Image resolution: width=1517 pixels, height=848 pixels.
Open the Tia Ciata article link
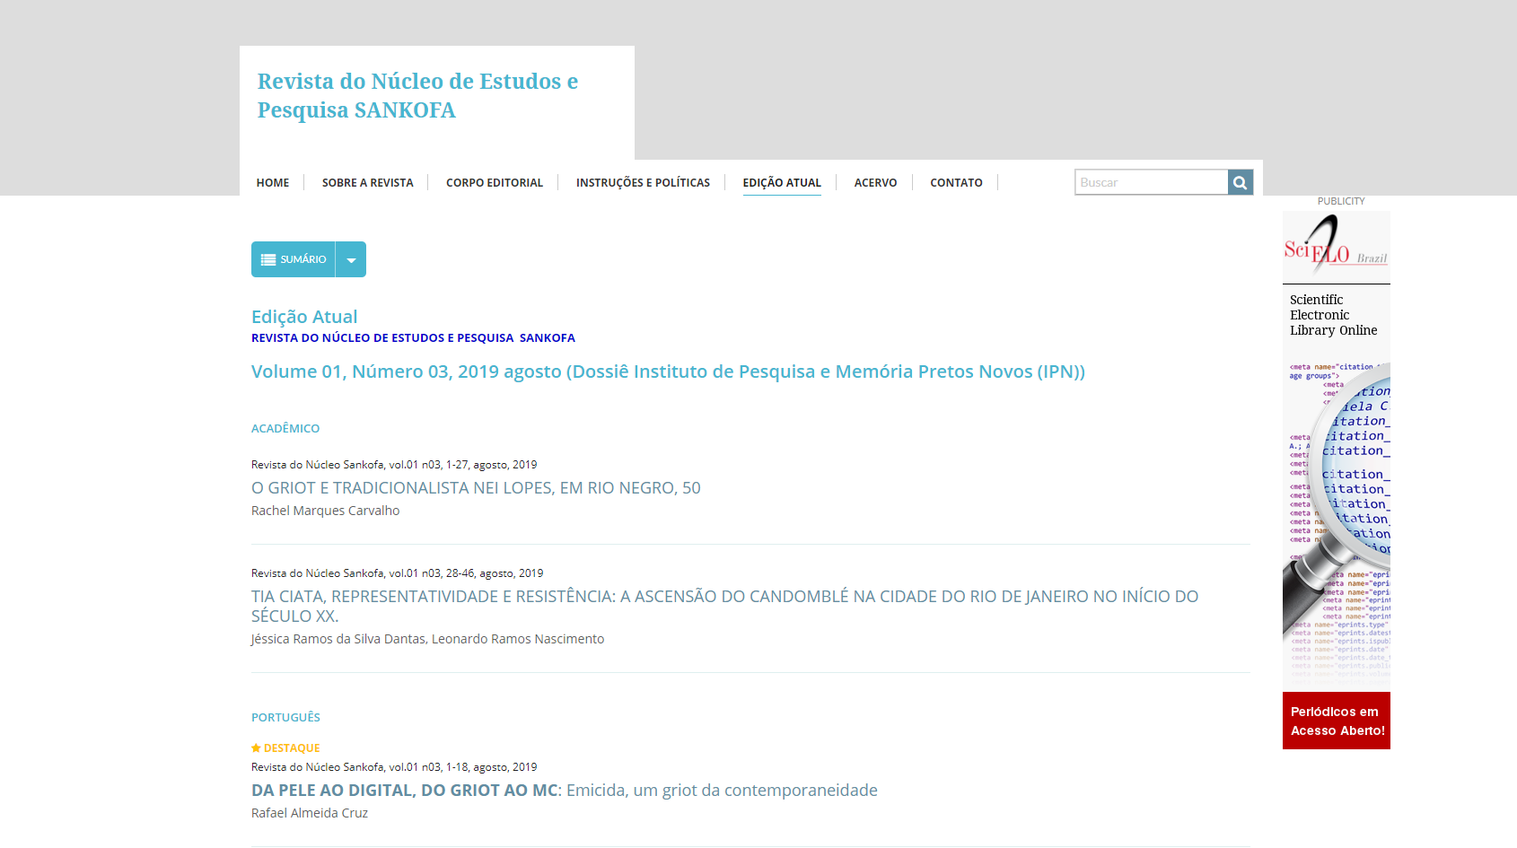(x=723, y=597)
